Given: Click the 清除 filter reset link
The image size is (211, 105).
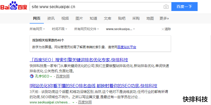Looking at the screenshot, I should [166, 29].
